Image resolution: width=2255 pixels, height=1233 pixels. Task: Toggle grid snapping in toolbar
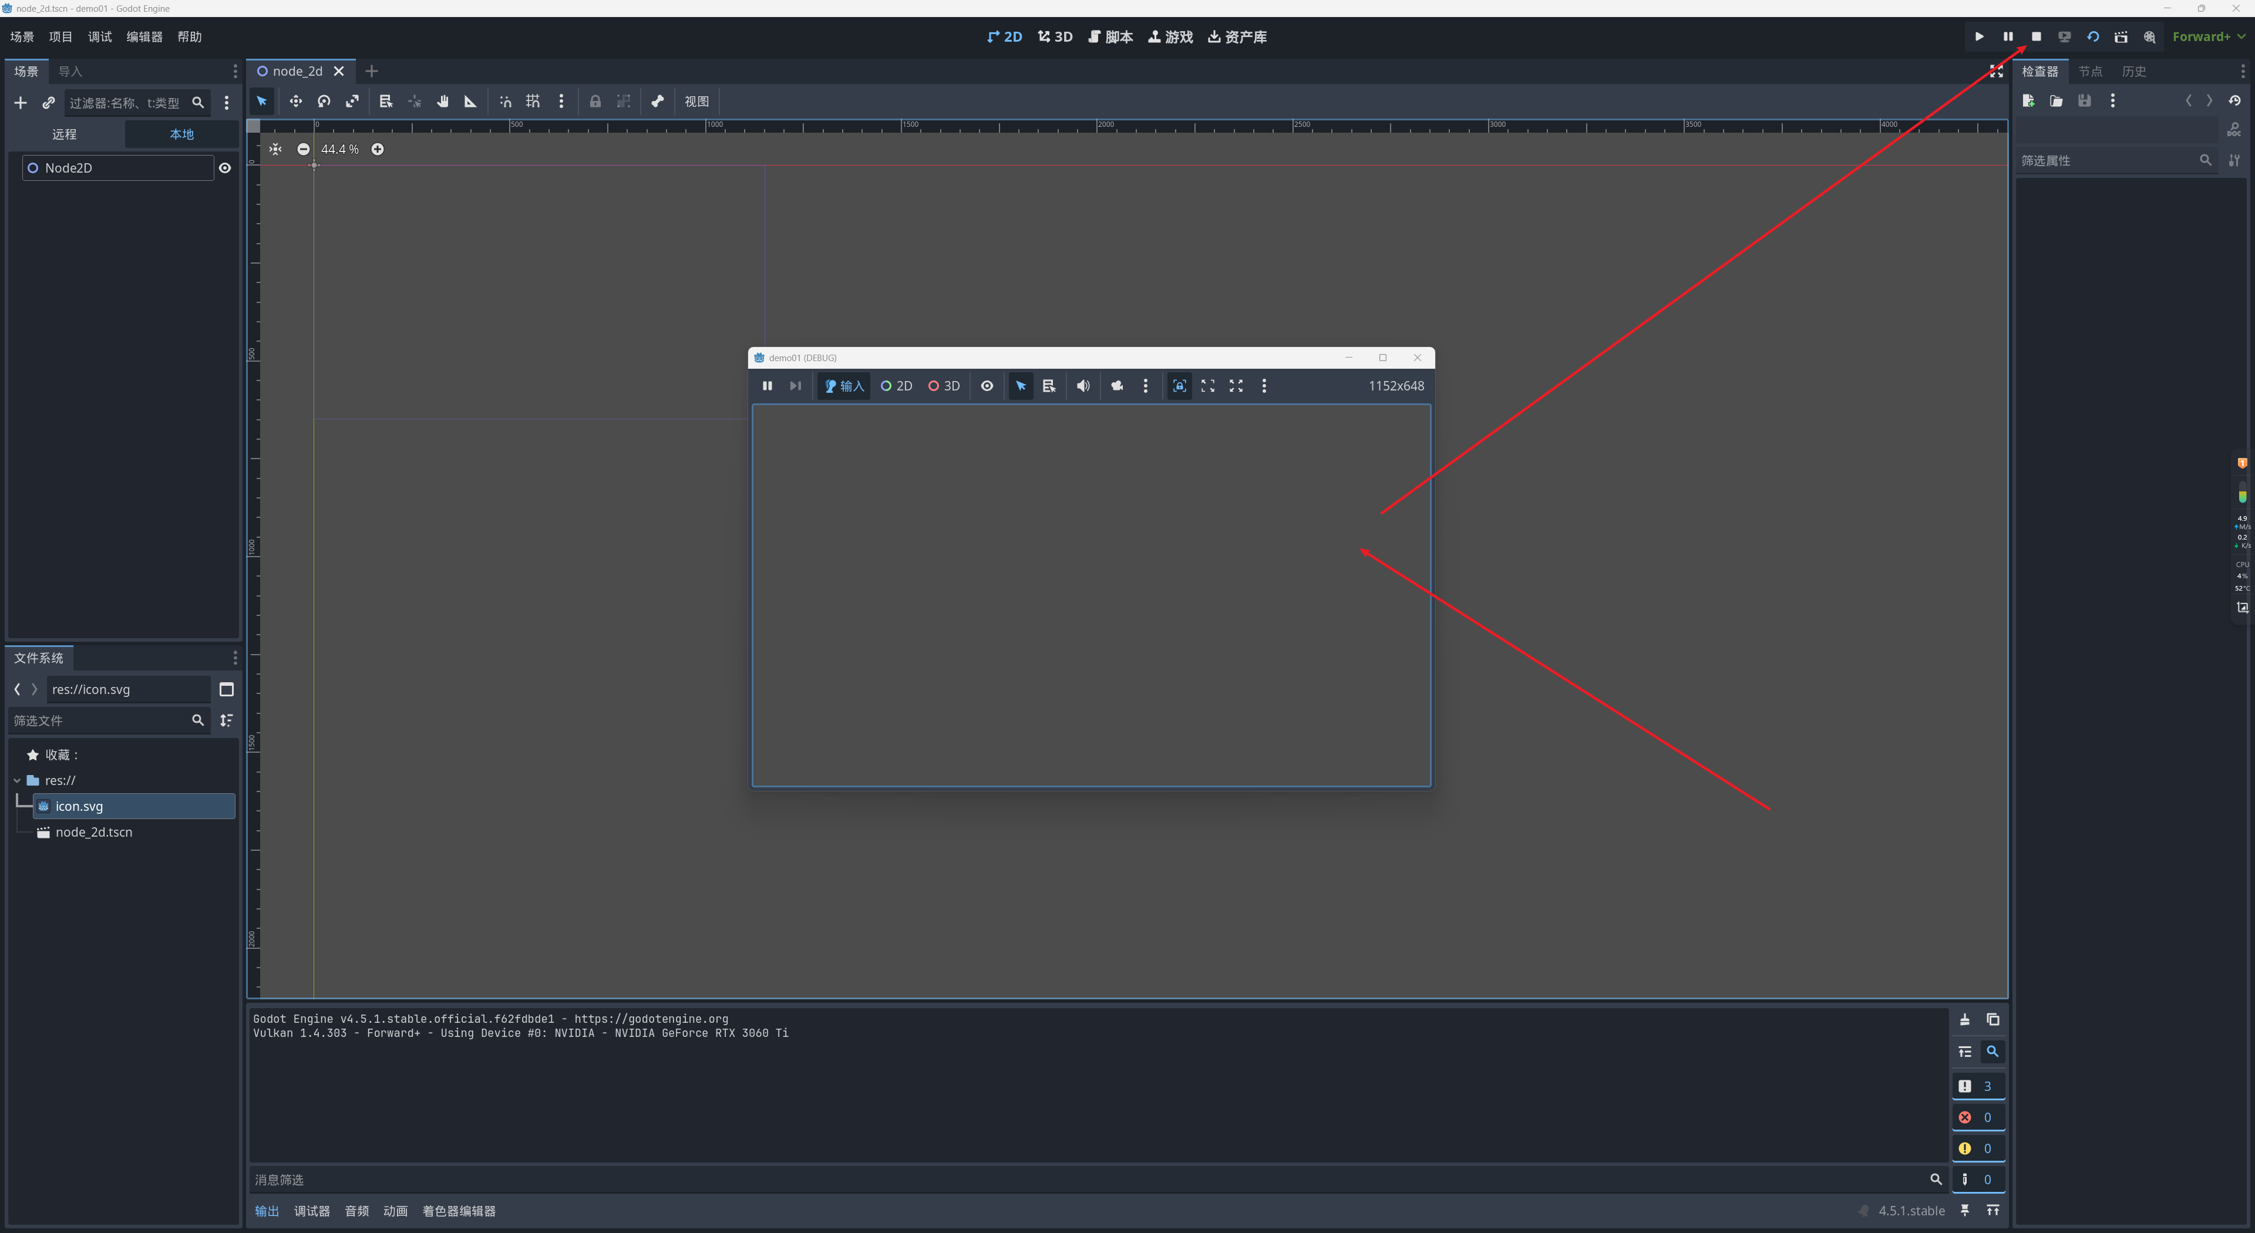(533, 102)
